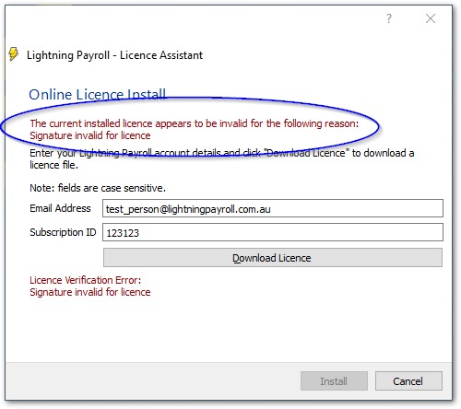461x409 pixels.
Task: Focus the Subscription ID input field
Action: tap(273, 232)
